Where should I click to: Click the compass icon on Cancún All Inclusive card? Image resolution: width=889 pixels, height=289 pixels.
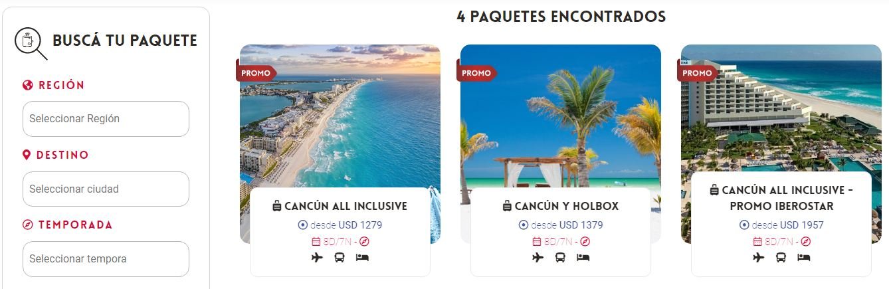tap(365, 242)
